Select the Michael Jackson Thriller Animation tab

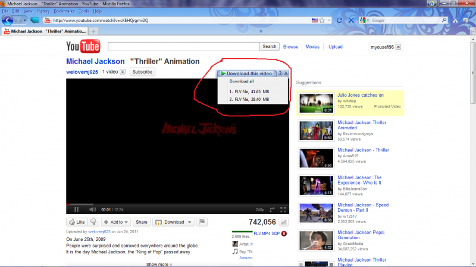tap(45, 31)
